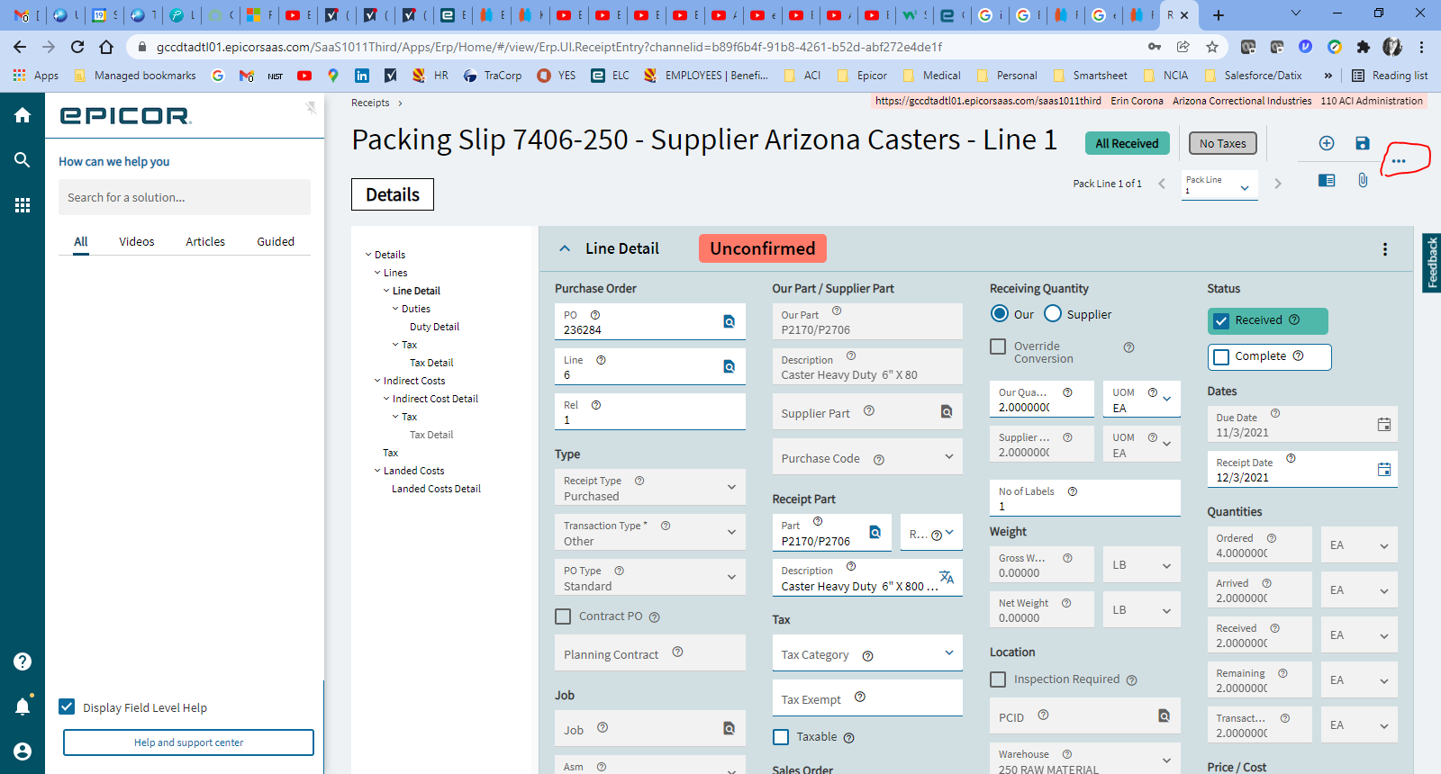This screenshot has height=774, width=1441.
Task: Select the All help tab
Action: tap(81, 241)
